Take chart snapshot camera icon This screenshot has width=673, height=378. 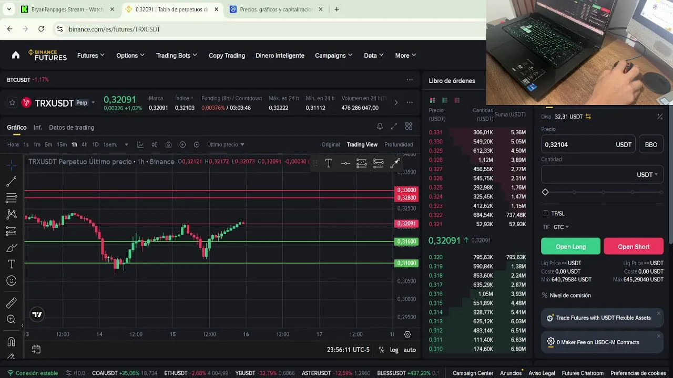click(168, 144)
